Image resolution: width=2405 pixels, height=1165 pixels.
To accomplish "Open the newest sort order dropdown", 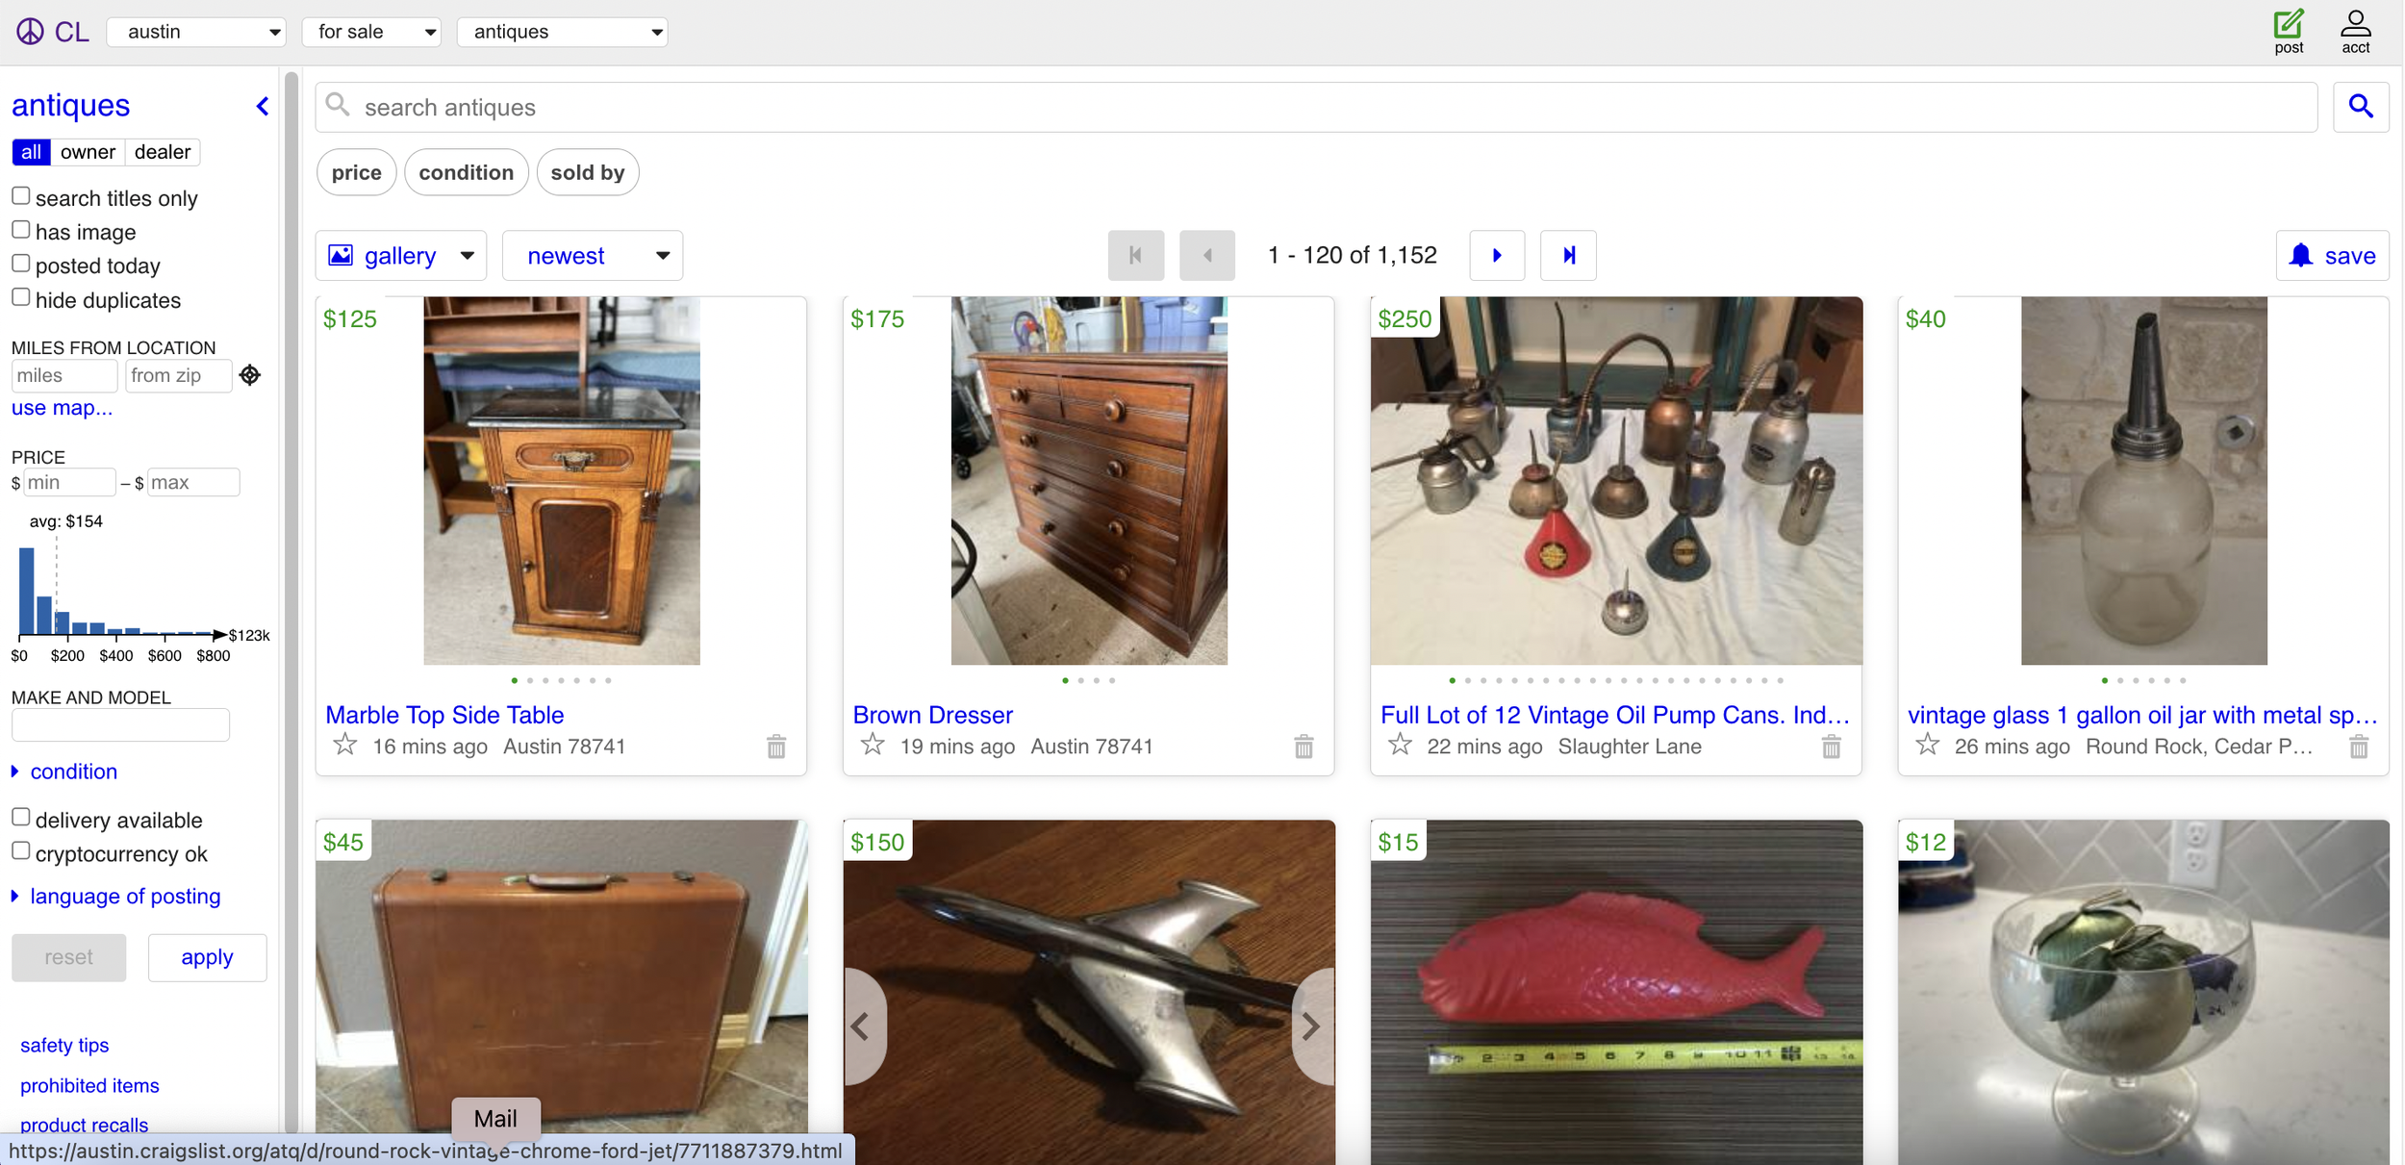I will pos(593,256).
